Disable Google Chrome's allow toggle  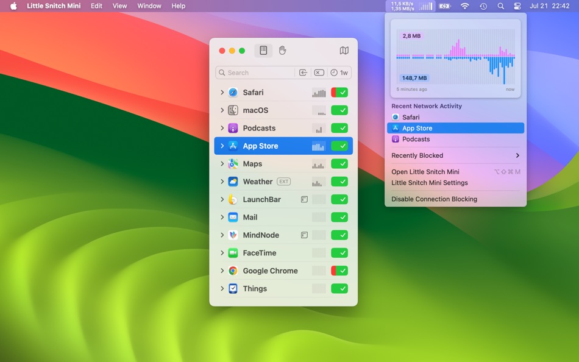[x=341, y=271]
